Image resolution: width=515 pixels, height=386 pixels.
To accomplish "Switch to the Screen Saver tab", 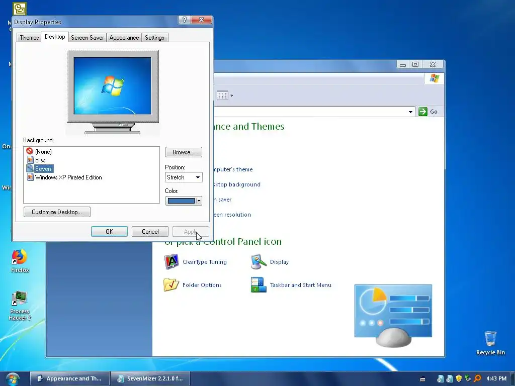I will [88, 37].
